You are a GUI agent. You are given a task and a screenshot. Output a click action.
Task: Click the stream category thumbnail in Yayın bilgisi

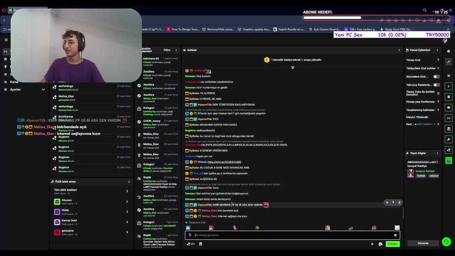[x=411, y=173]
